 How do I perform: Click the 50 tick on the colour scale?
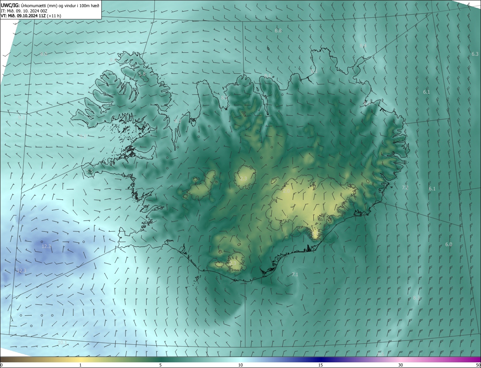478,365
